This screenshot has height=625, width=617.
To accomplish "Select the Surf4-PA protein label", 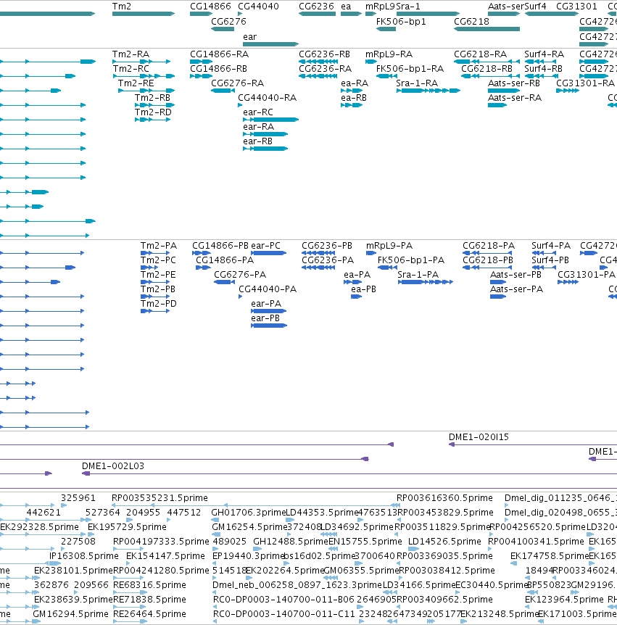I will 551,246.
